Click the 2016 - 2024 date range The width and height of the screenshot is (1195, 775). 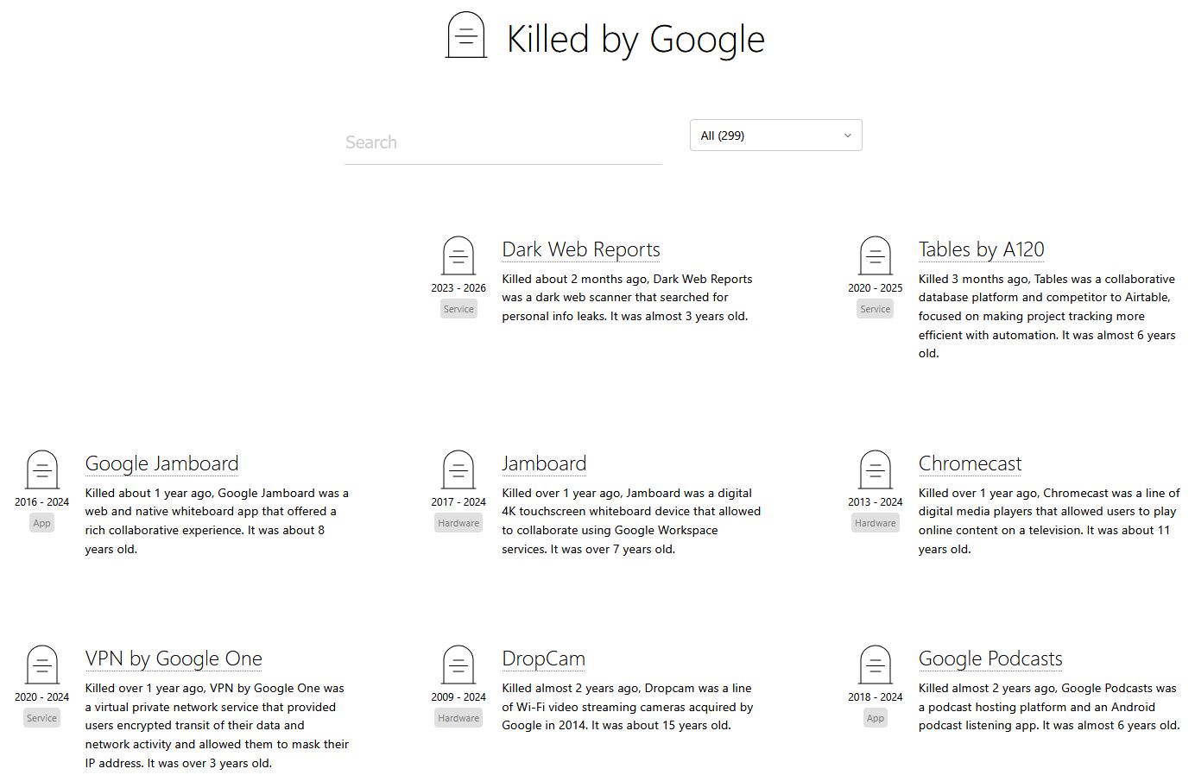(41, 502)
